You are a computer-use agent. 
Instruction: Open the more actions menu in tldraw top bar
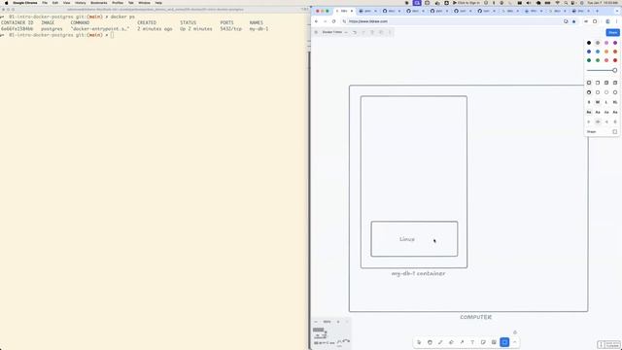[x=390, y=32]
